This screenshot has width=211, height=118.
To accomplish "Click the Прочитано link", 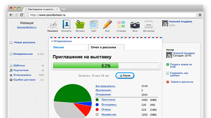I will [x=108, y=100].
